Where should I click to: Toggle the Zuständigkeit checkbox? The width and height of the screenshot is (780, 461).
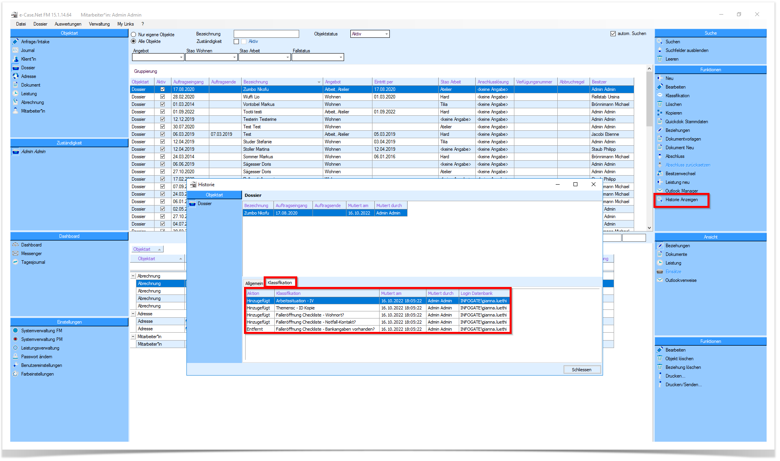[236, 41]
